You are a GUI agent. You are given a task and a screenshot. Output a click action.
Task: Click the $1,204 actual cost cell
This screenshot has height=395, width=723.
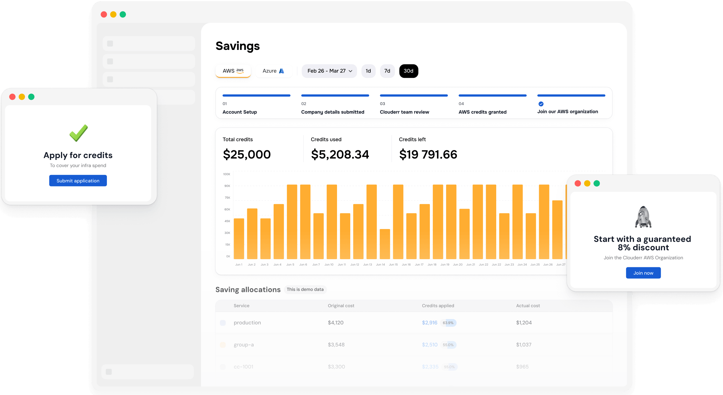(x=524, y=323)
